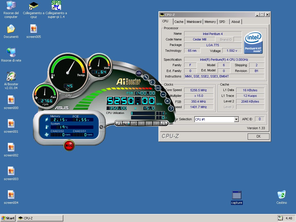Viewport: 296px width, 222px height.
Task: Click the overclock tuning arrow-up icon
Action: [126, 123]
